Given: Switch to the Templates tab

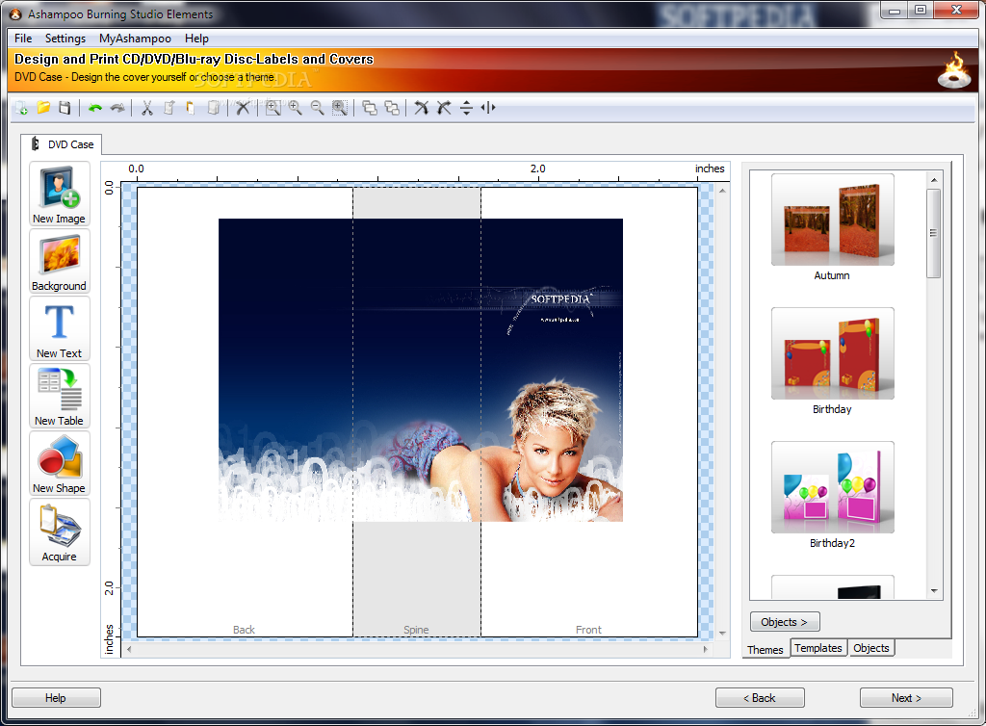Looking at the screenshot, I should (x=817, y=648).
